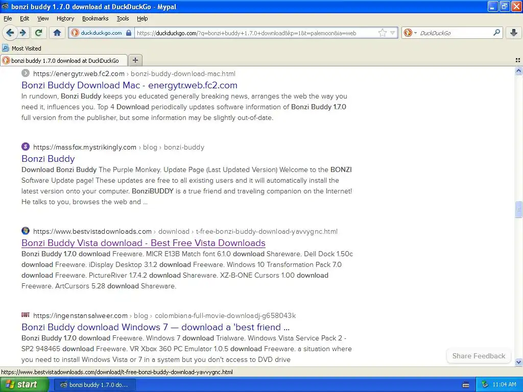
Task: Click the scrollbar down arrow
Action: [x=518, y=362]
